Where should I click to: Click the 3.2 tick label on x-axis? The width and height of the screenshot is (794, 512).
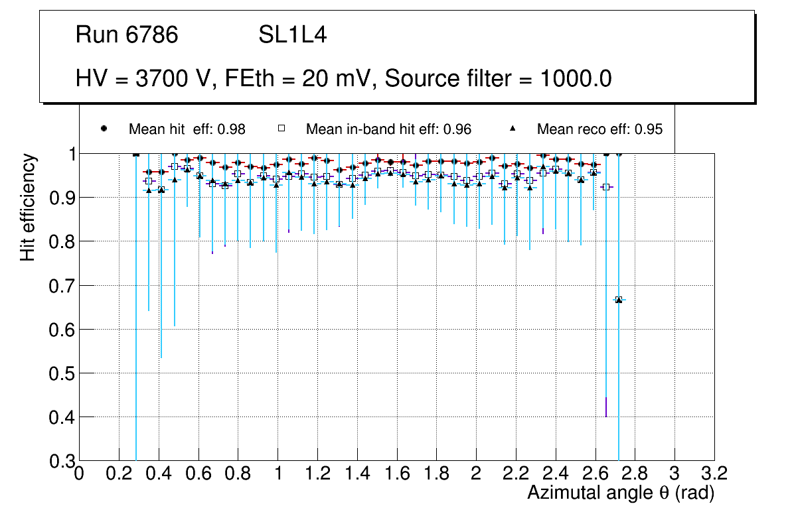(714, 474)
